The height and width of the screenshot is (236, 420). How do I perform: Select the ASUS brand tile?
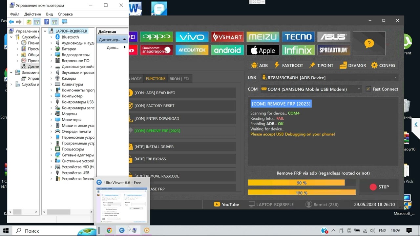tap(334, 37)
